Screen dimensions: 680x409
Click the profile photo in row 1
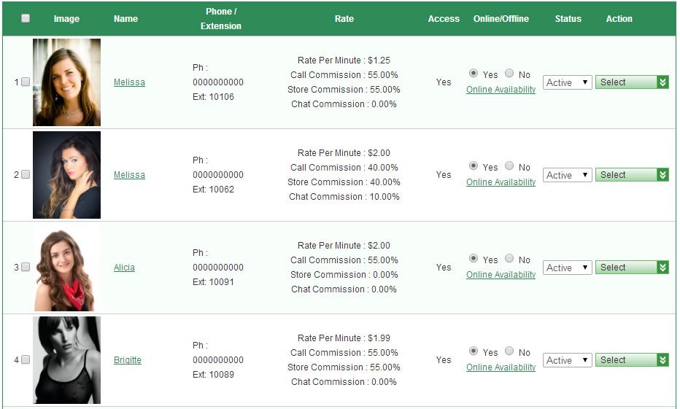[66, 82]
